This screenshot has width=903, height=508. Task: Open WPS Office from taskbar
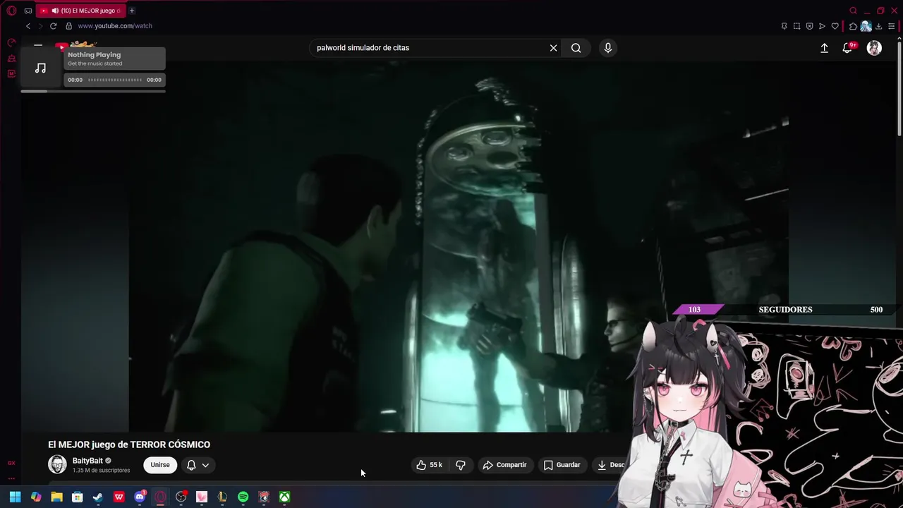point(119,497)
